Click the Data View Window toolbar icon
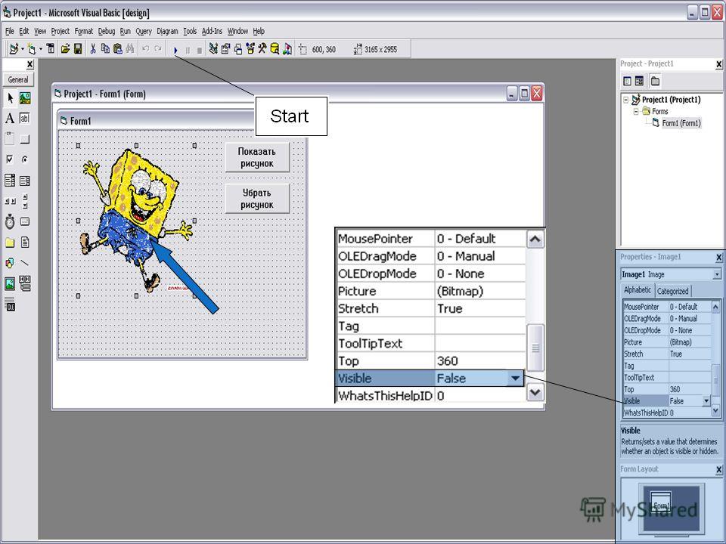Screen dimensions: 726x544 point(275,48)
